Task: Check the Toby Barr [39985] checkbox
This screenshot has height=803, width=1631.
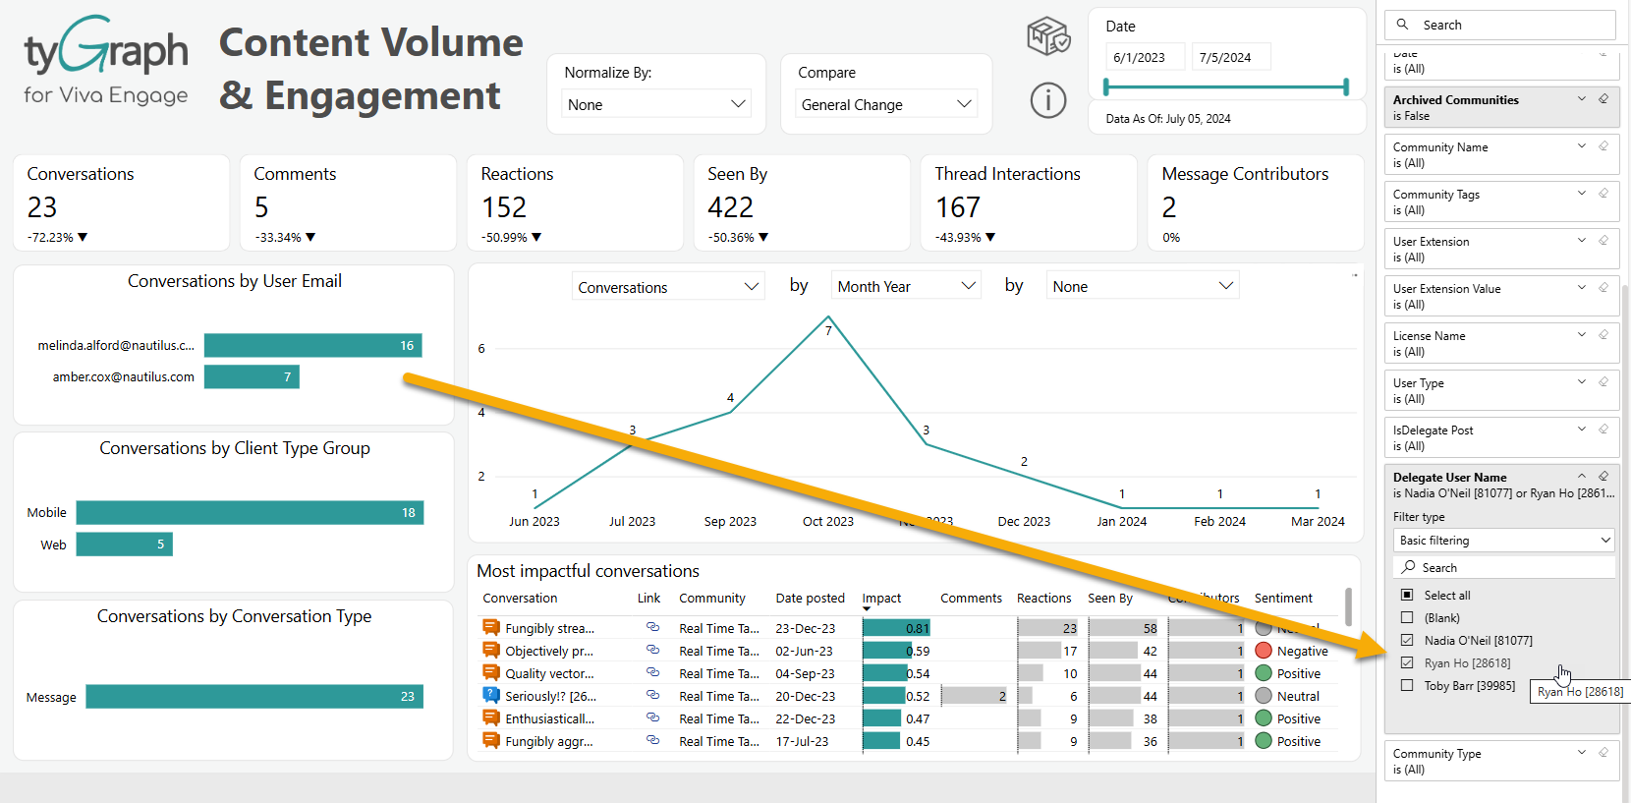Action: [1407, 685]
